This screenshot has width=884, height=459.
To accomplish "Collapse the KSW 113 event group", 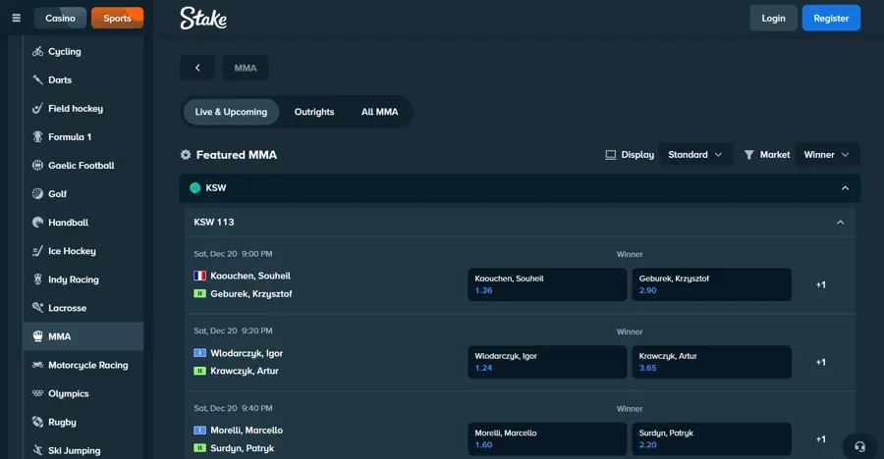I will coord(840,223).
